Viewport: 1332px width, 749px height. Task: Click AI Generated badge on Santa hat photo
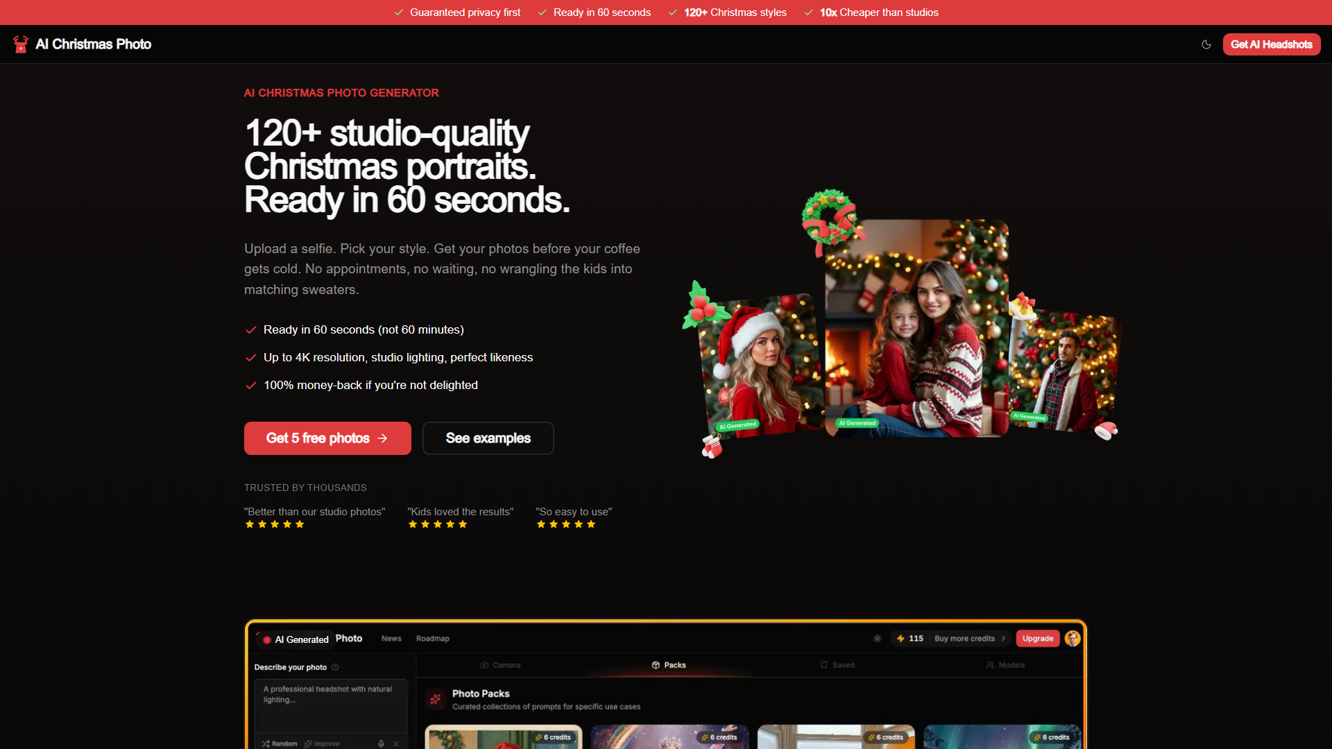pos(737,425)
